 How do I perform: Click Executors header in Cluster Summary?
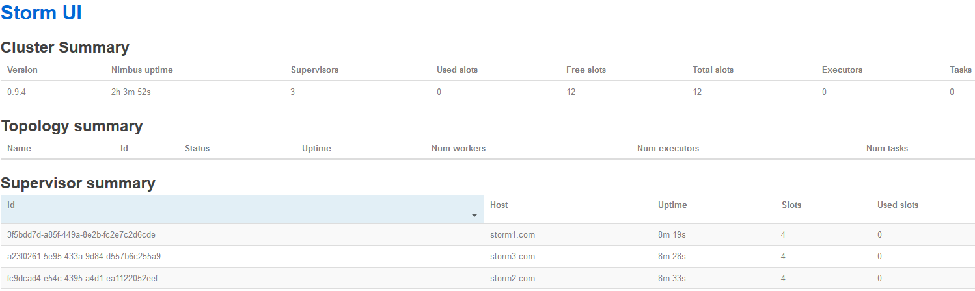(842, 70)
